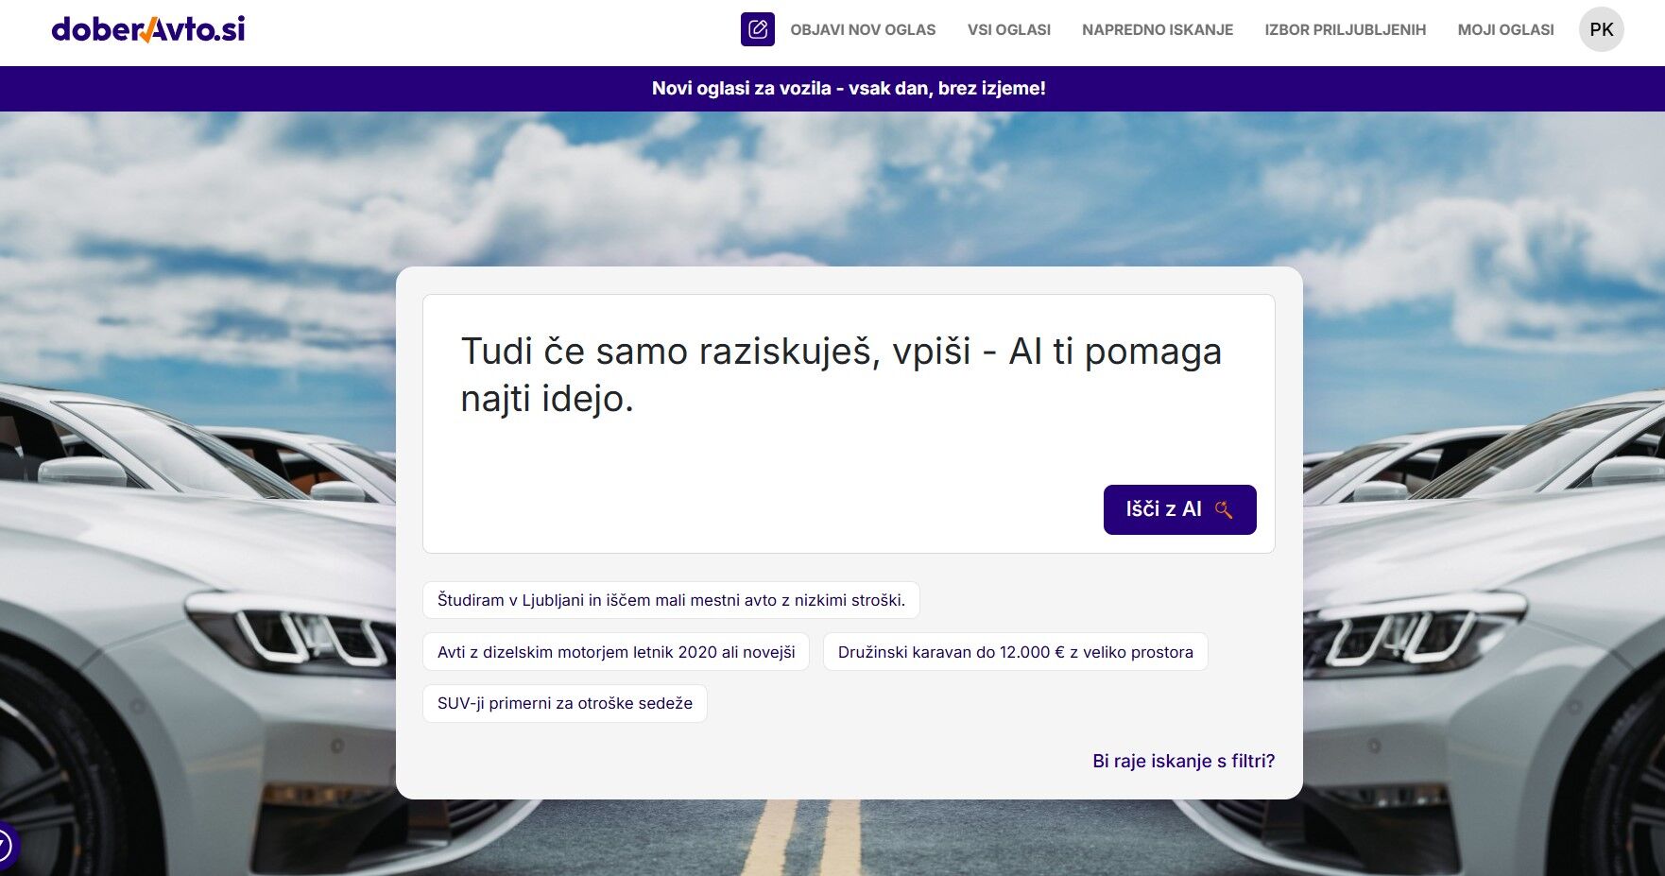Click the pencil icon for posting a new ad

757,29
